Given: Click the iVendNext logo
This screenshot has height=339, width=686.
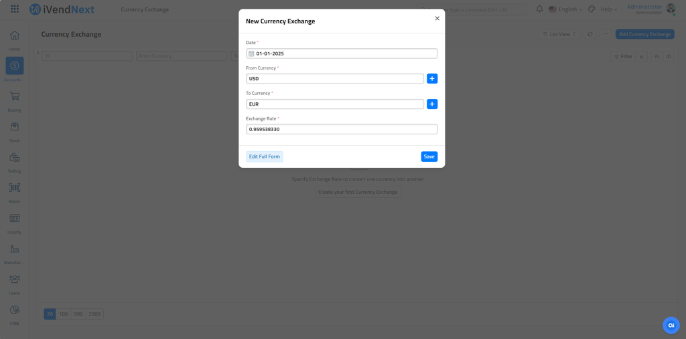Looking at the screenshot, I should click(x=62, y=9).
